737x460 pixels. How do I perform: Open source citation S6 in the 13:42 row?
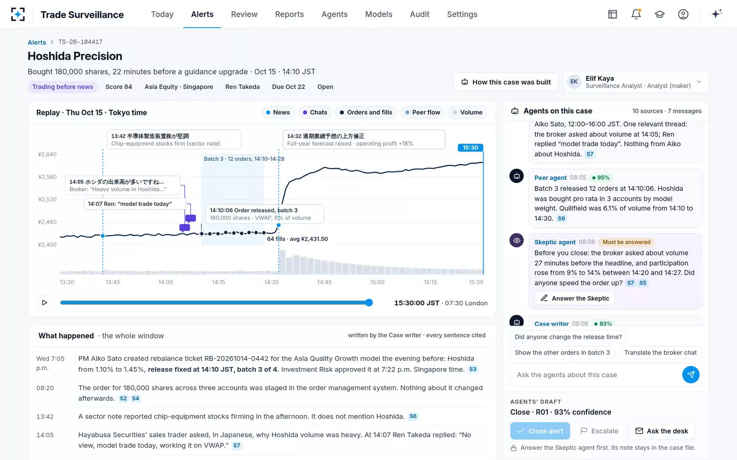click(x=413, y=417)
